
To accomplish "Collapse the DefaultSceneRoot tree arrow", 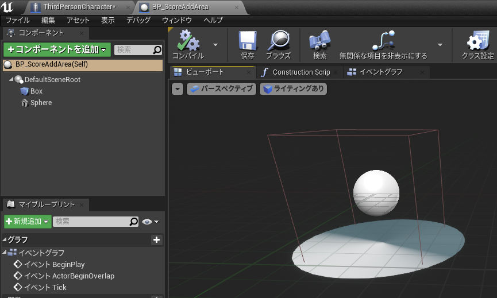I will [x=11, y=79].
